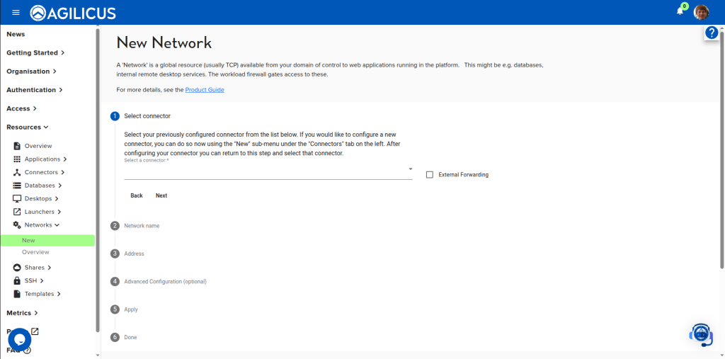Open the Product Guide link
Image resolution: width=725 pixels, height=359 pixels.
click(205, 90)
